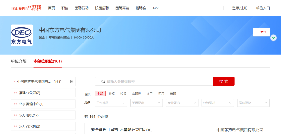
Task: Select 福建分公司(2) in the unit list
Action: [x=43, y=93]
